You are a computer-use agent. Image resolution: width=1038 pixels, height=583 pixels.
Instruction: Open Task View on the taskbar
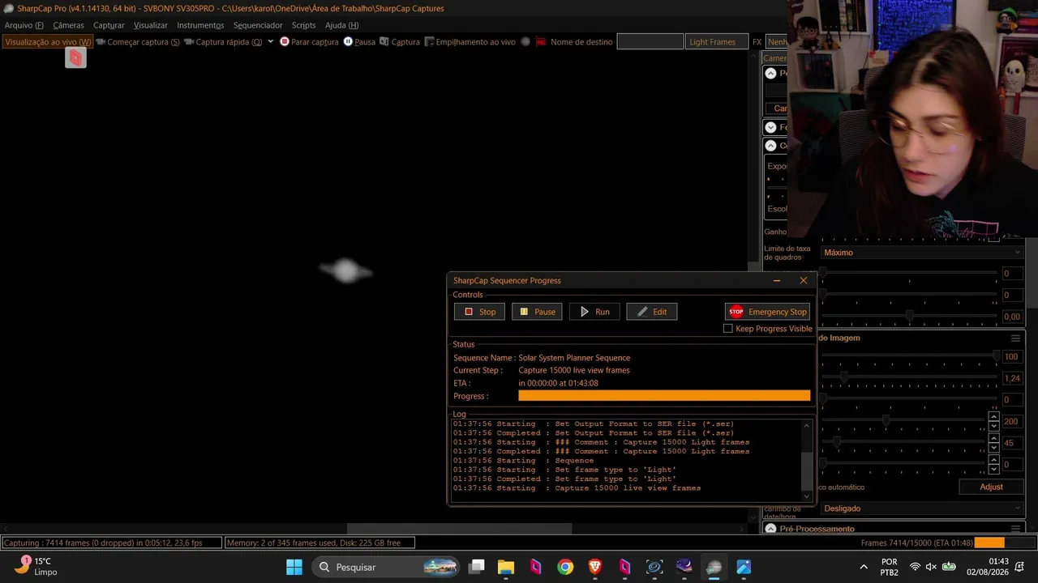477,567
